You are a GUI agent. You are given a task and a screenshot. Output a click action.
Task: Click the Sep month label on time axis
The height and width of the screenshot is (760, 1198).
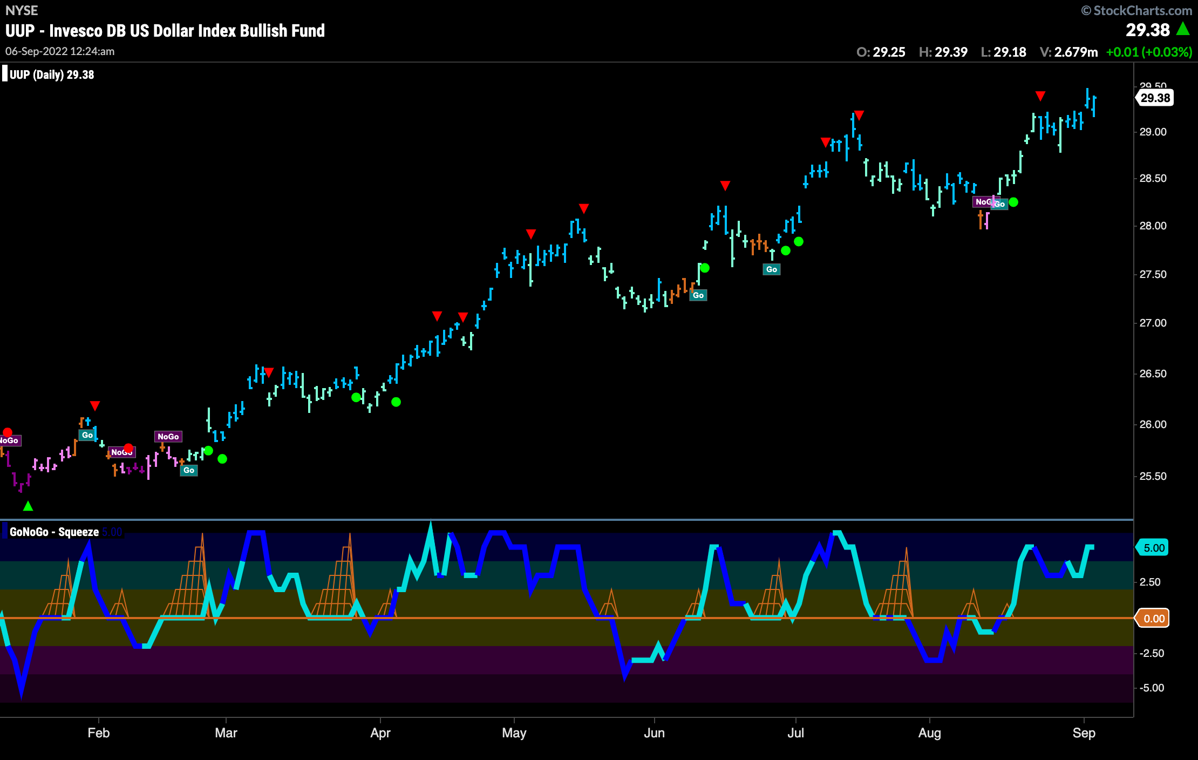(1084, 732)
